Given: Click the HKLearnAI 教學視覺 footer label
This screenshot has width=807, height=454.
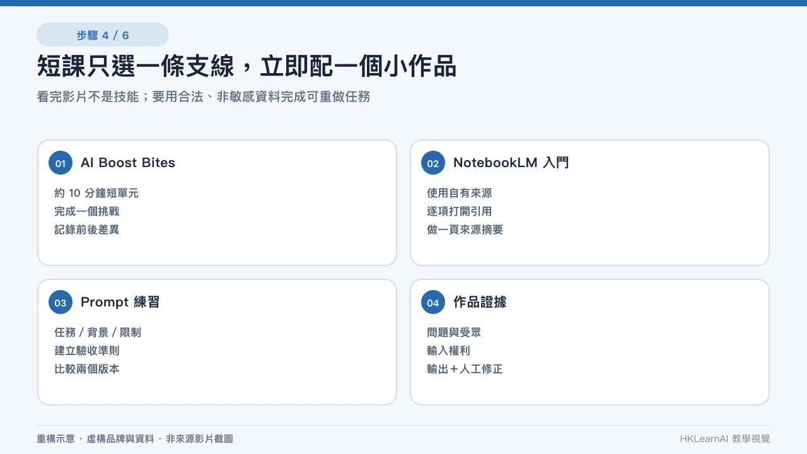Looking at the screenshot, I should (725, 439).
